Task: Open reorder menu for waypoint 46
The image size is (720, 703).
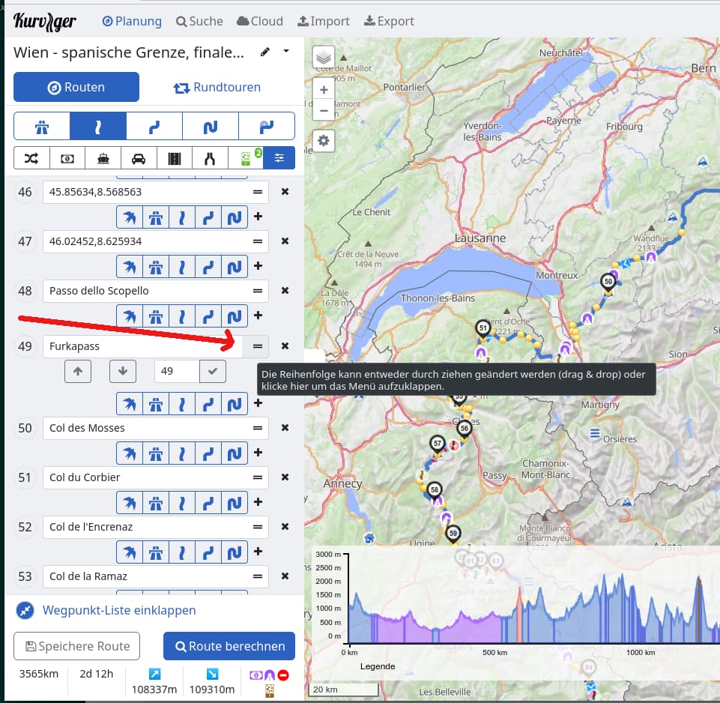Action: (x=258, y=192)
